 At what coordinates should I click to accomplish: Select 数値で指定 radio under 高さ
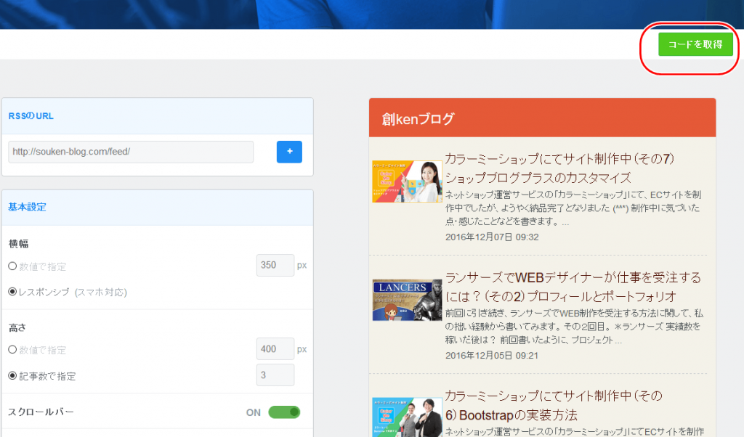pyautogui.click(x=13, y=350)
